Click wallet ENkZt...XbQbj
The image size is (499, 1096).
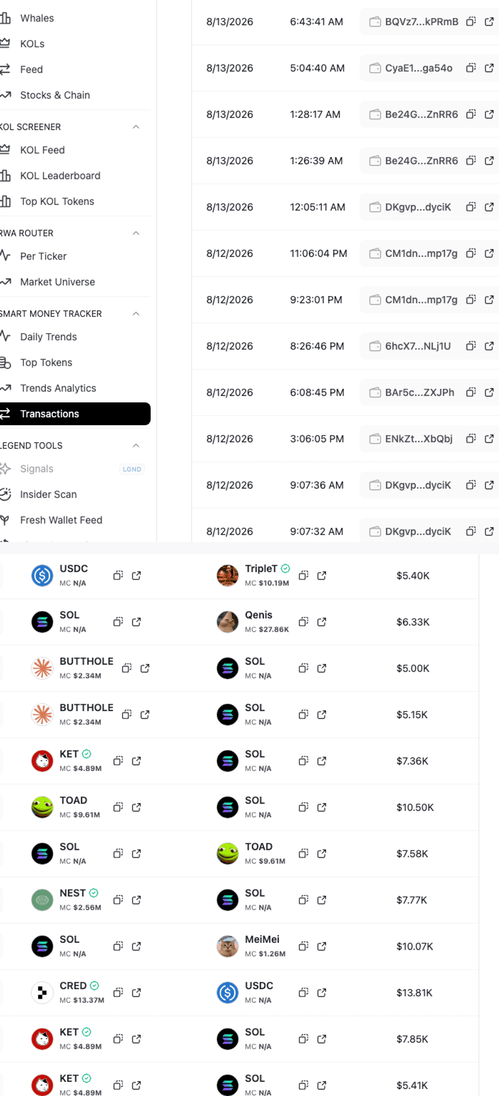pos(419,439)
